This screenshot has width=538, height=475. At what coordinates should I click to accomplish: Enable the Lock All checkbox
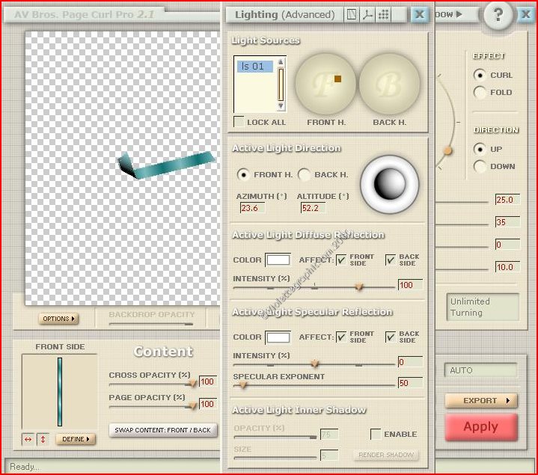click(239, 122)
